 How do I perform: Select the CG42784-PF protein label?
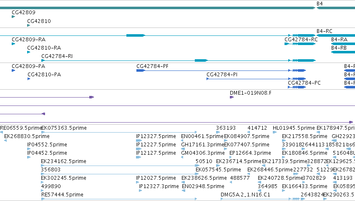coord(152,66)
